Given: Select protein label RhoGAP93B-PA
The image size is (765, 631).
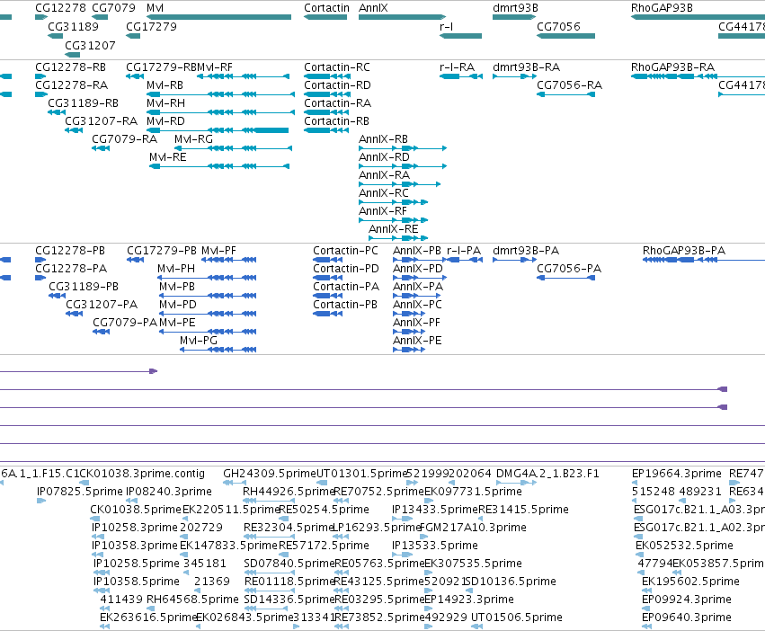Looking at the screenshot, I should tap(684, 251).
